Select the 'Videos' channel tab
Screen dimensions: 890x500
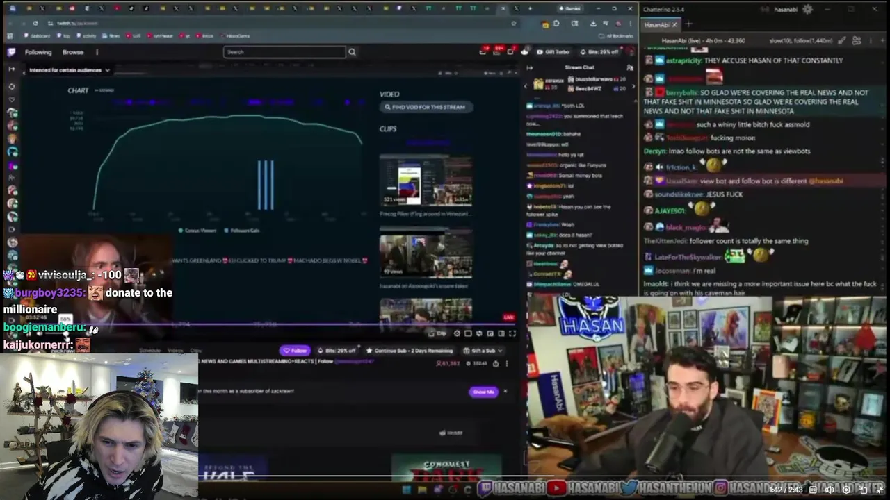point(175,351)
